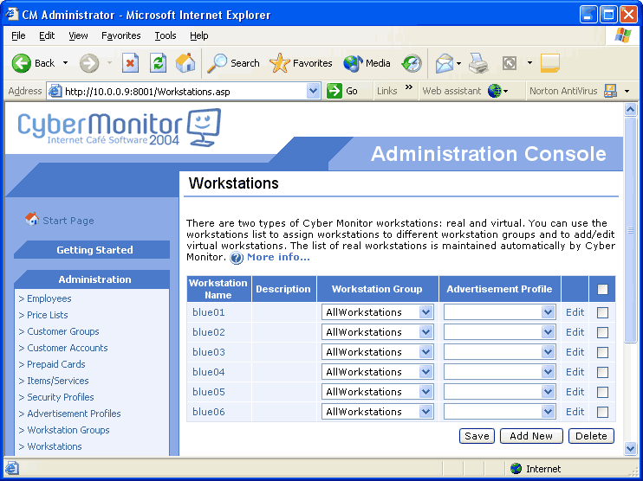Open the Tools menu
Screen dimensions: 643x481
166,35
